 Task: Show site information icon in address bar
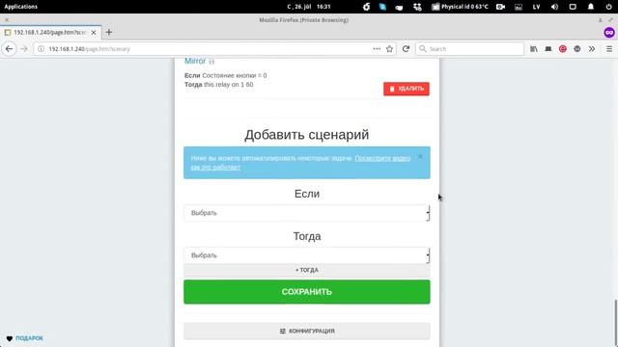click(41, 49)
